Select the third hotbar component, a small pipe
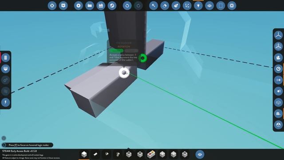This screenshot has height=160, width=284. [x=106, y=154]
